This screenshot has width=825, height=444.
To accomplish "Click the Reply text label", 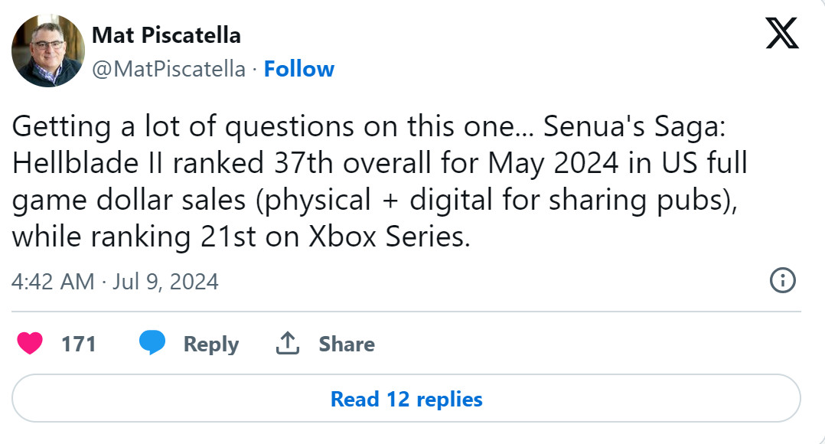I will tap(210, 344).
